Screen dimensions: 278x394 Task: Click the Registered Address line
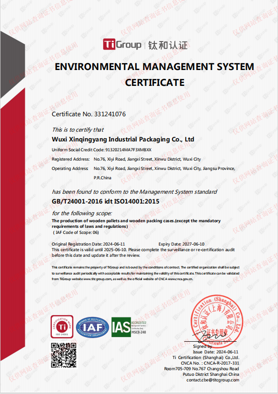126,159
